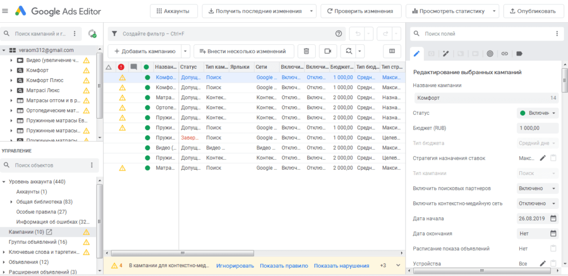Open the column chooser icon
Image resolution: width=568 pixels, height=276 pixels.
tap(392, 51)
